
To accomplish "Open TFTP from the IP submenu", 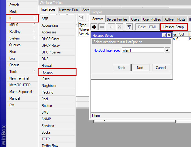I will 57,139.
